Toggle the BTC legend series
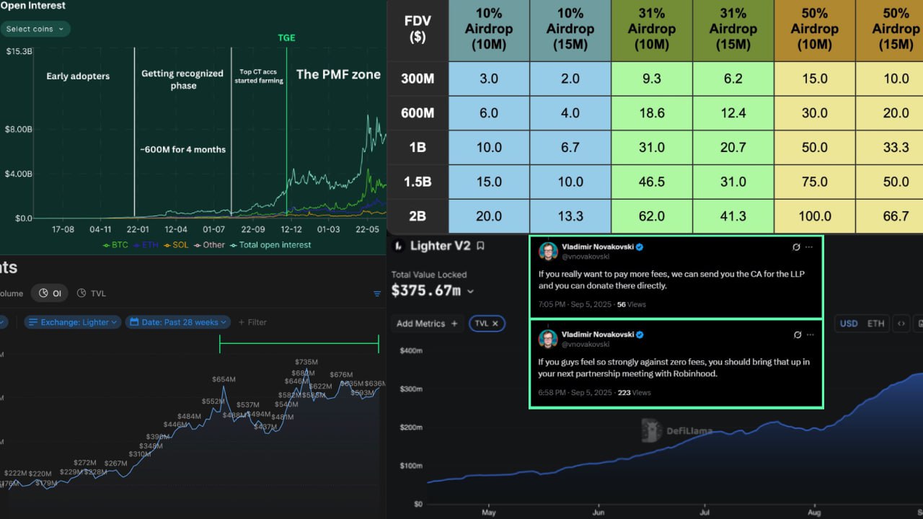 click(115, 245)
